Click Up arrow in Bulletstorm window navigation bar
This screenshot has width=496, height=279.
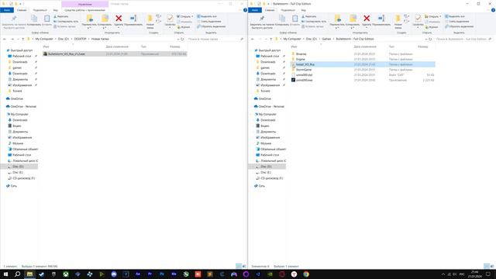(270, 39)
